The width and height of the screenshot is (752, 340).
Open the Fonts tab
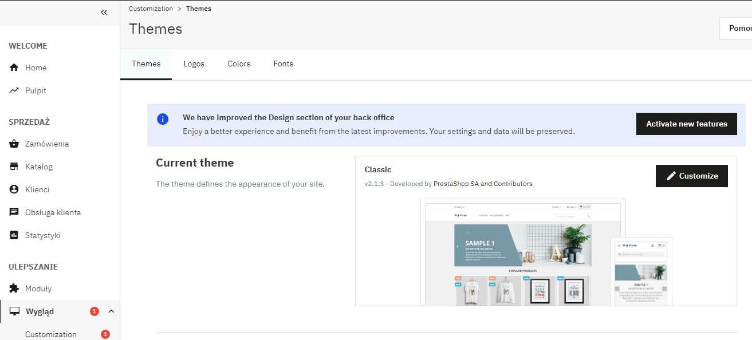(x=284, y=64)
